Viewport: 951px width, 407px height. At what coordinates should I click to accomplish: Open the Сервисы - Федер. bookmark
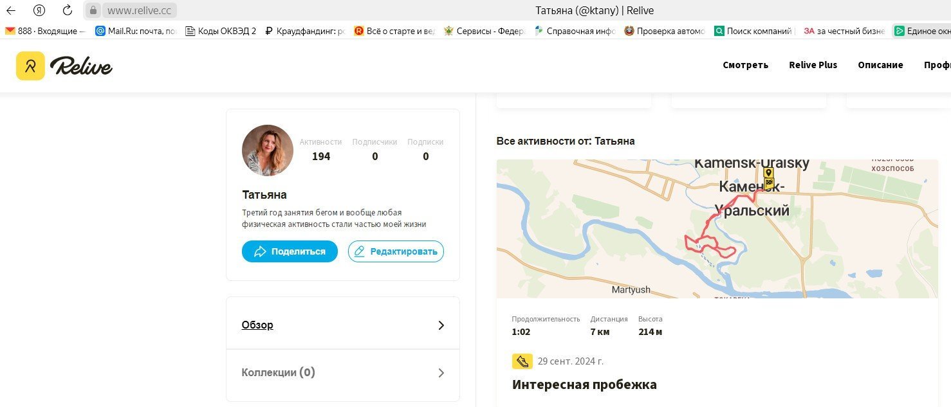485,30
